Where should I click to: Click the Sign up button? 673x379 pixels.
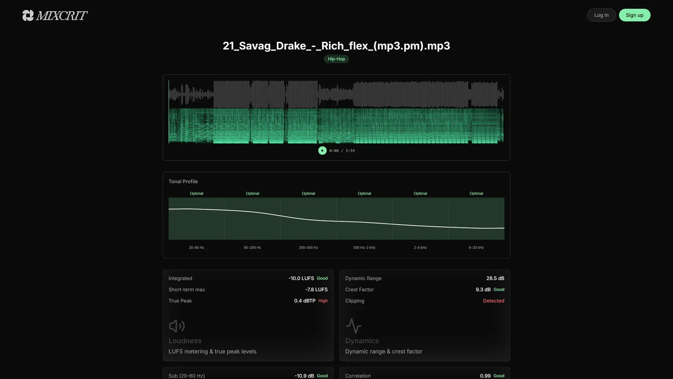(x=634, y=15)
